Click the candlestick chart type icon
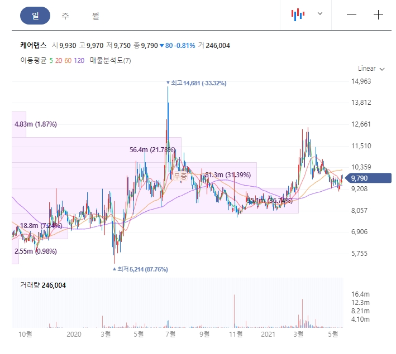This screenshot has width=396, height=354. (298, 14)
